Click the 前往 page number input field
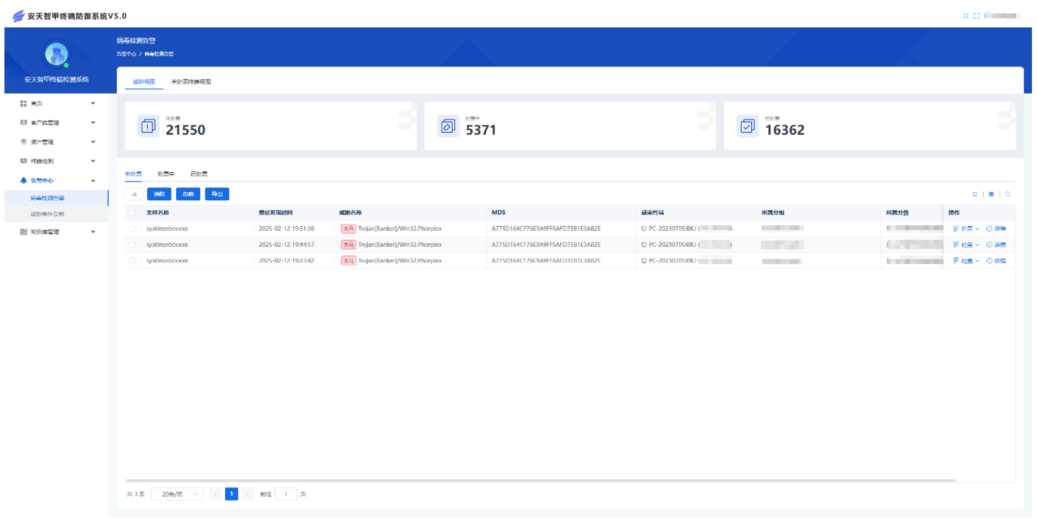 click(286, 494)
